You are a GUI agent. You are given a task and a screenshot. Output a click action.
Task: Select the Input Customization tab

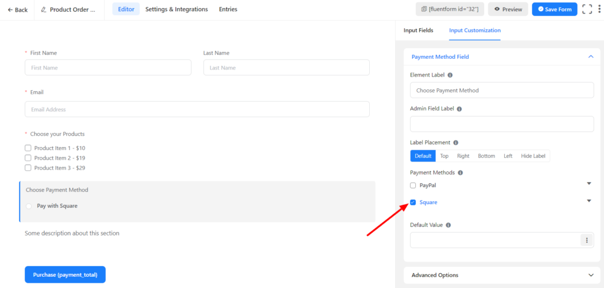pyautogui.click(x=475, y=31)
